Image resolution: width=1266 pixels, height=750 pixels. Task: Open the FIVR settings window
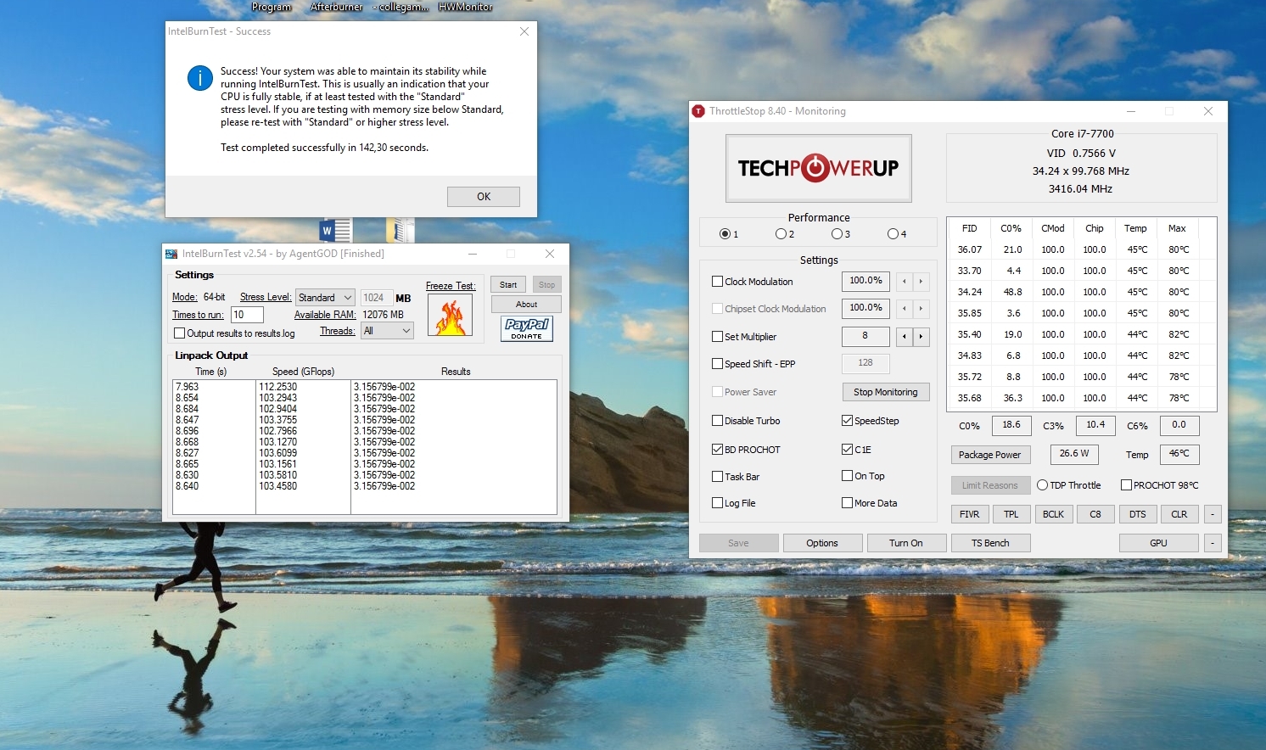pos(970,514)
